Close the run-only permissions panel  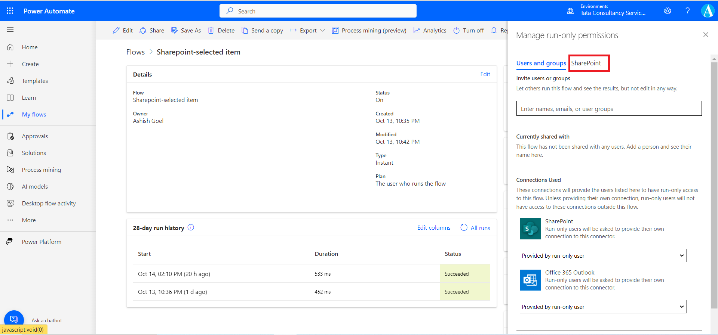pyautogui.click(x=706, y=35)
